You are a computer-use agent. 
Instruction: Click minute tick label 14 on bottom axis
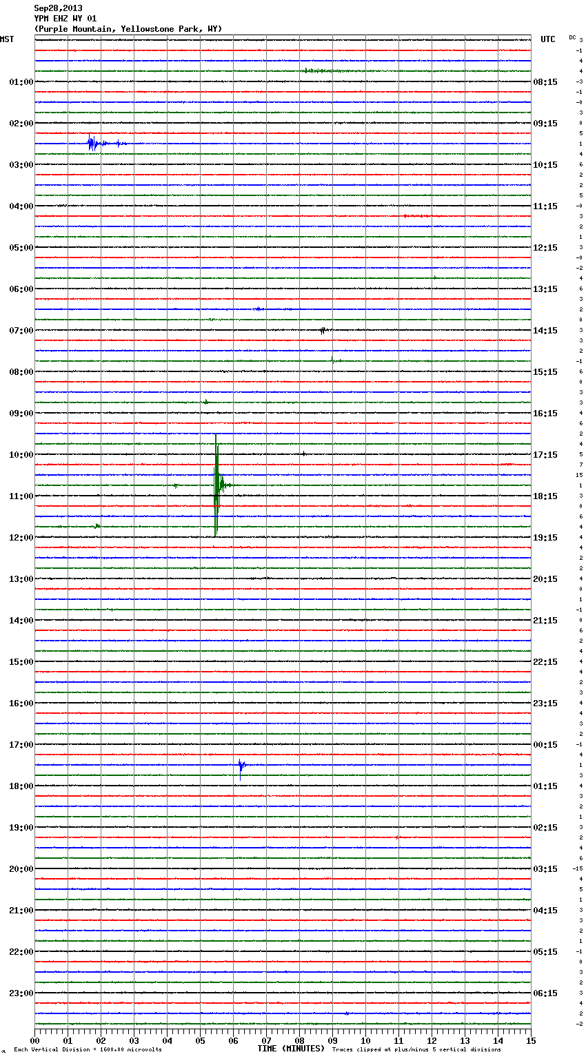tap(498, 1041)
